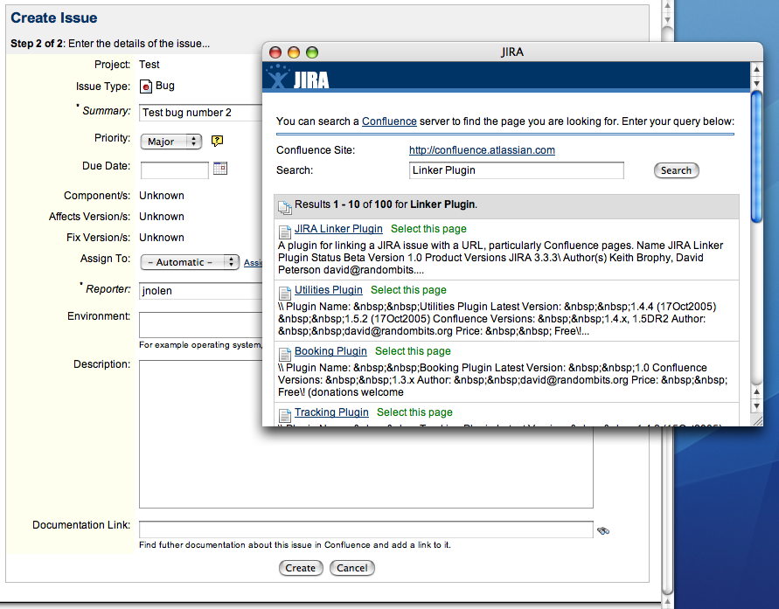Image resolution: width=779 pixels, height=609 pixels.
Task: Open the Utilities Plugin result
Action: point(329,290)
